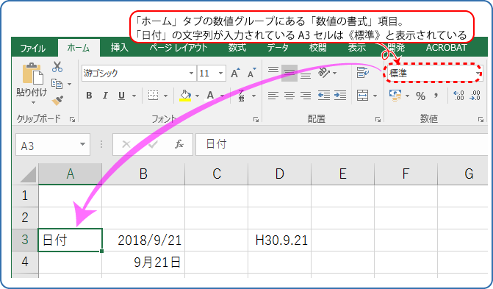493x289 pixels.
Task: Click the fx insert function button
Action: click(x=179, y=144)
